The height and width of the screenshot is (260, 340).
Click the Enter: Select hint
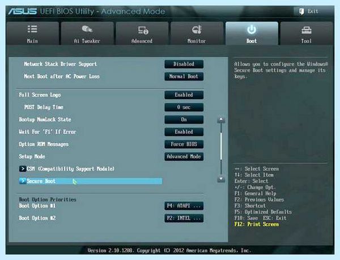coord(251,181)
